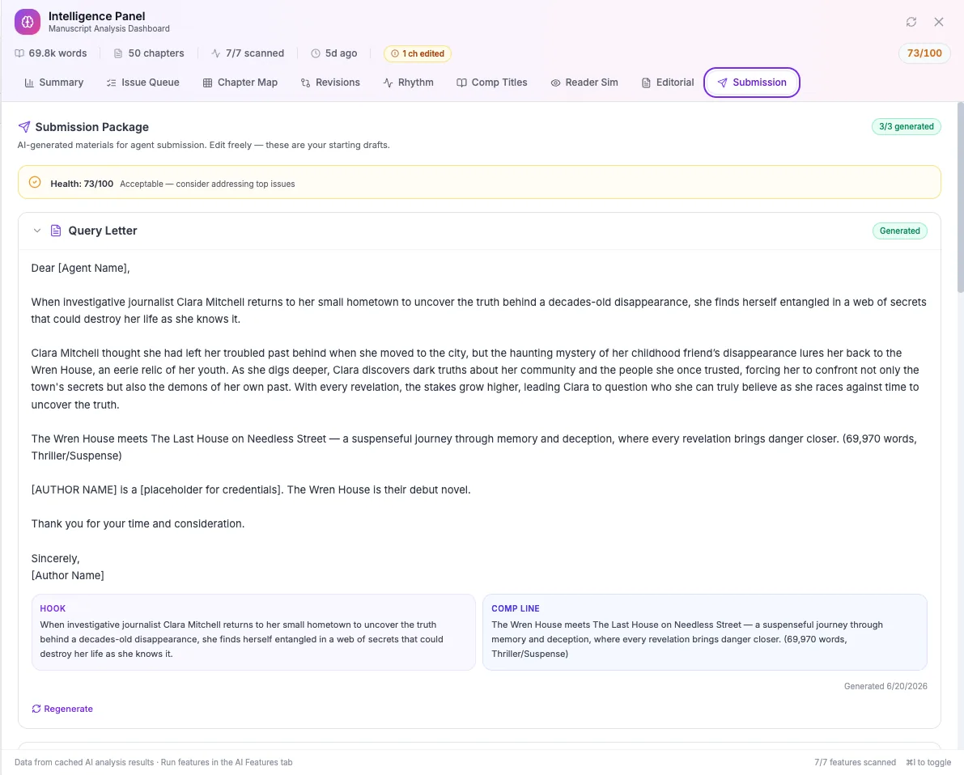The width and height of the screenshot is (964, 775).
Task: Open the Comp Titles tab
Action: click(x=492, y=83)
